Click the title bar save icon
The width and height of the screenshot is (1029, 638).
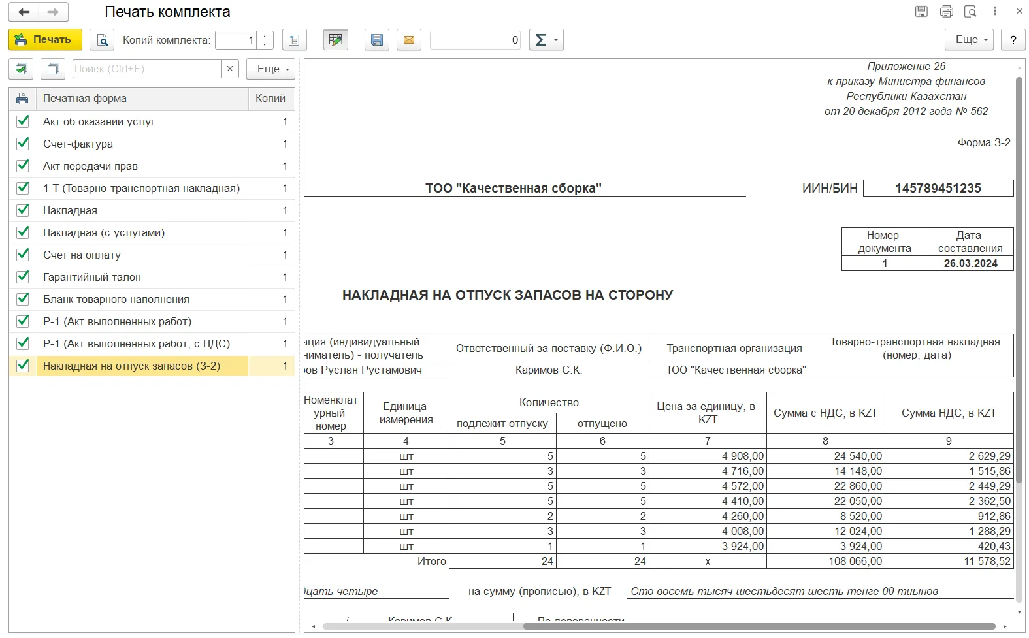[x=921, y=12]
